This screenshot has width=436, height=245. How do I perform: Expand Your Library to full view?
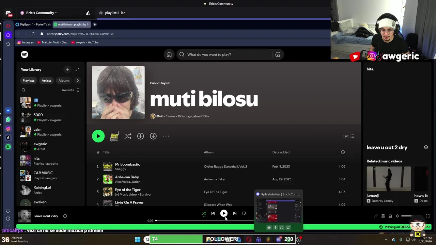coord(77,69)
